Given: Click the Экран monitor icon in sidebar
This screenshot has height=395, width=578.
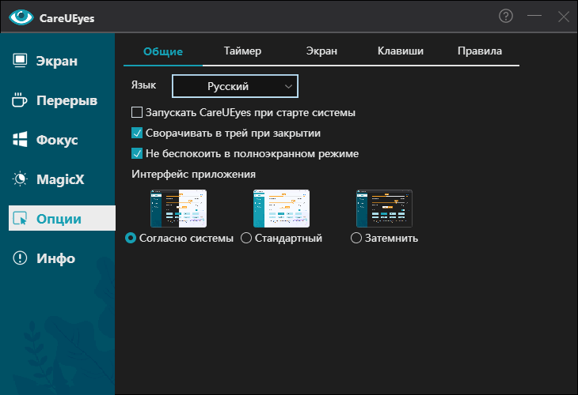Looking at the screenshot, I should click(x=21, y=61).
